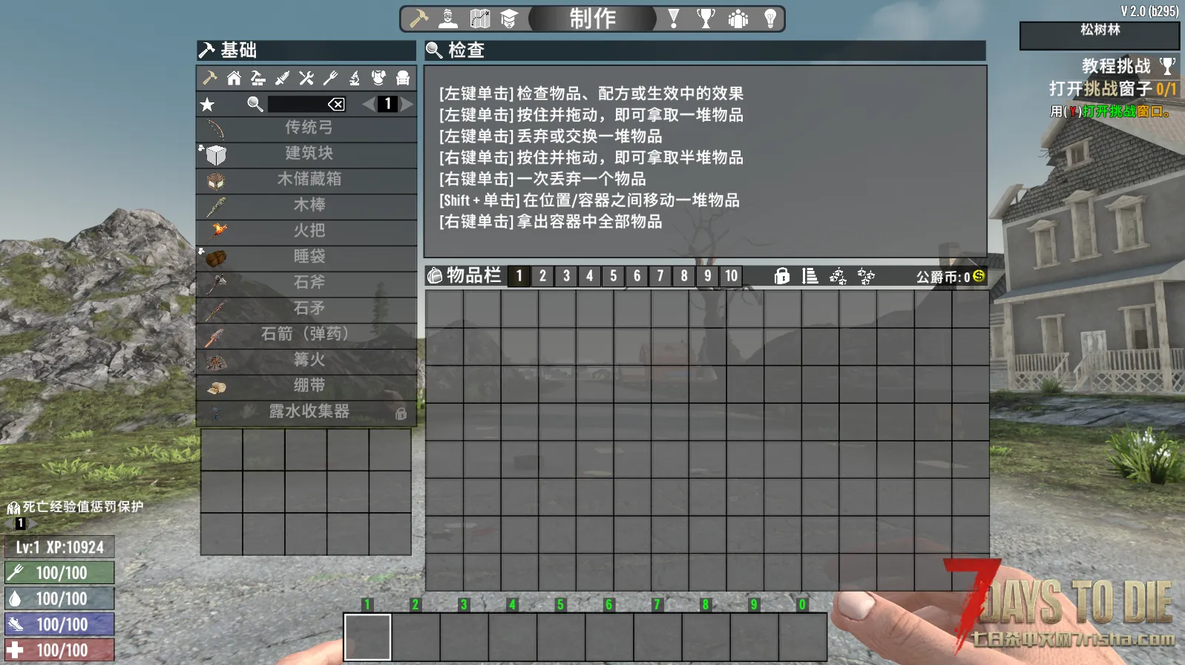1185x665 pixels.
Task: Switch to inventory page 7 tab
Action: pyautogui.click(x=660, y=276)
